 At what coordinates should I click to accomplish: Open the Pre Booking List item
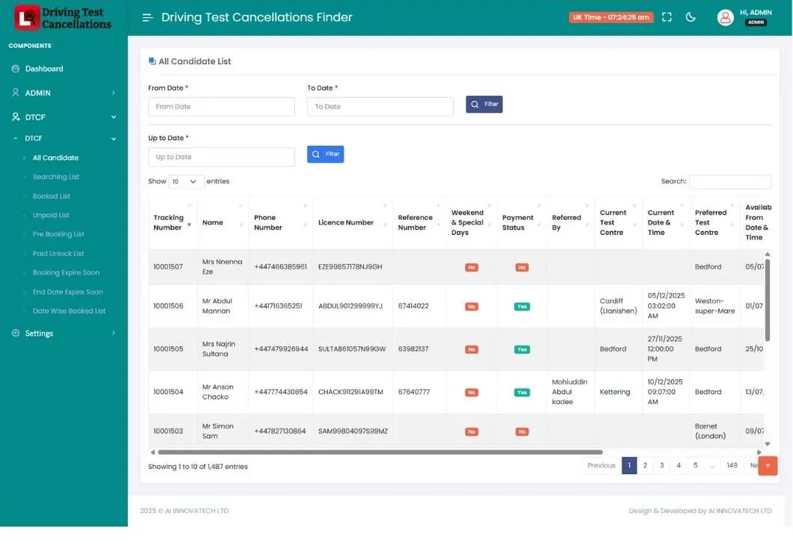(x=58, y=234)
